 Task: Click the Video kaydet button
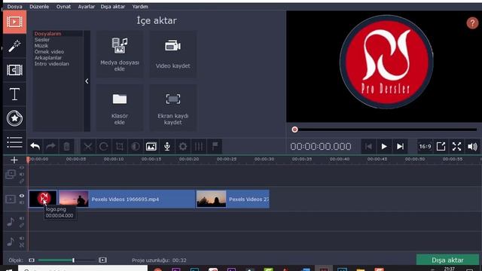click(x=172, y=54)
